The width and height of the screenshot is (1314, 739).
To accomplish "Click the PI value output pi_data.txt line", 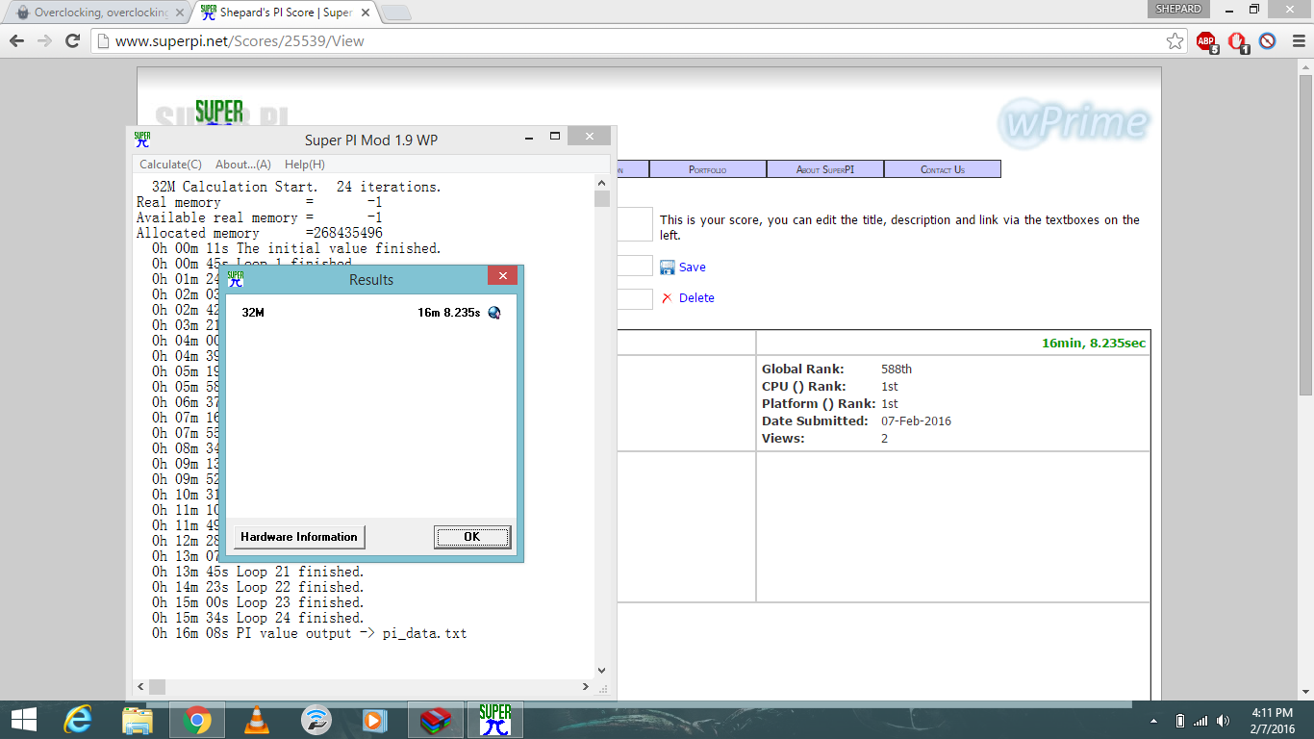I will (309, 633).
